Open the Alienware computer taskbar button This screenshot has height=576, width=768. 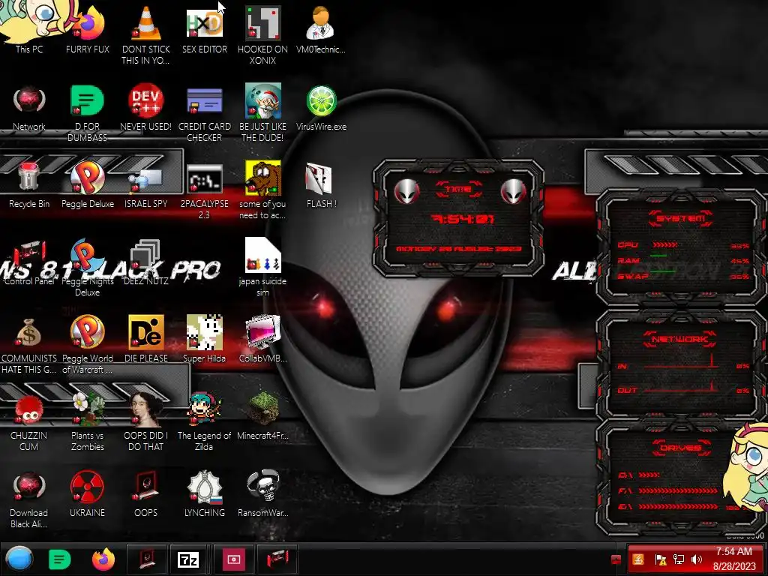[x=147, y=559]
